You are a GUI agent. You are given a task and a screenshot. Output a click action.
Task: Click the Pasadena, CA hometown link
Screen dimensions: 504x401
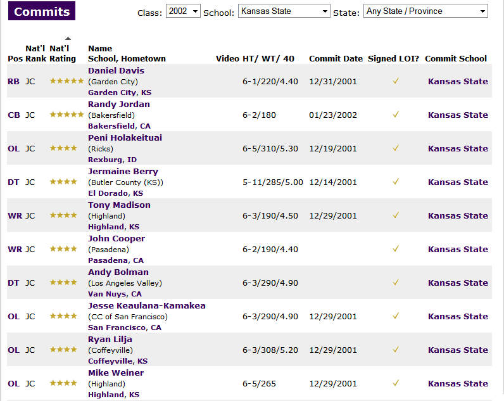pos(116,260)
